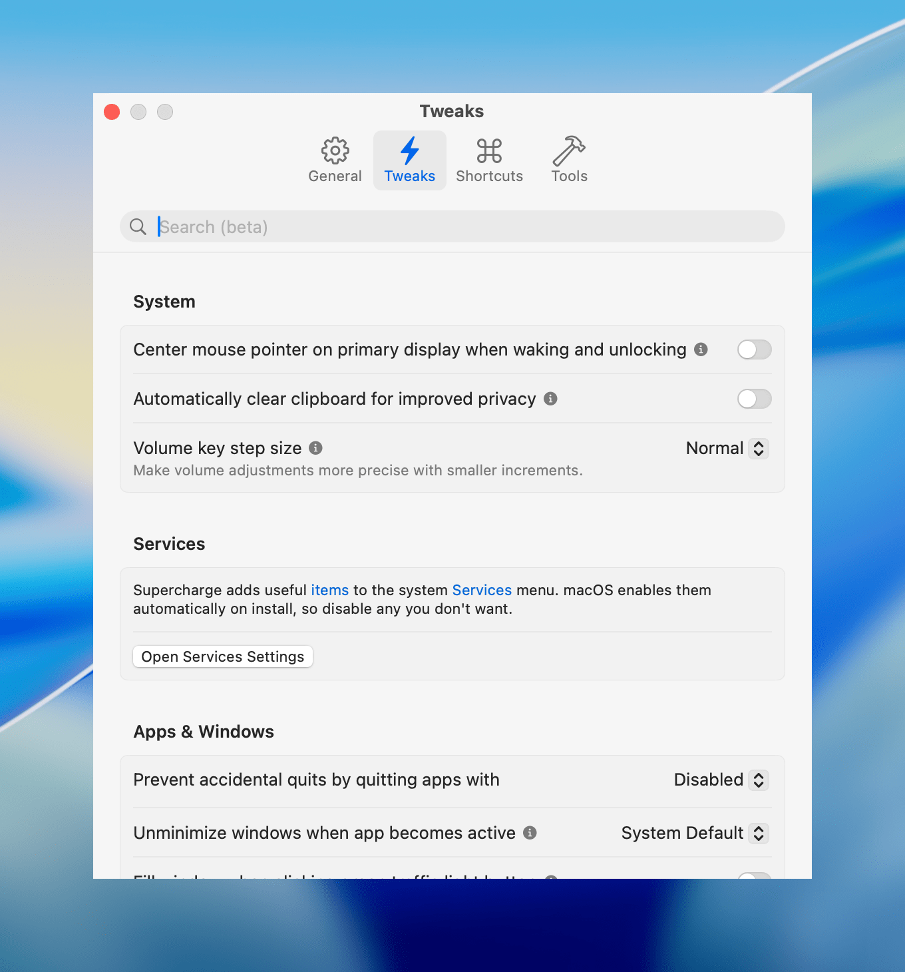This screenshot has height=972, width=905.
Task: Open Volume key step size Normal dropdown
Action: click(x=727, y=448)
